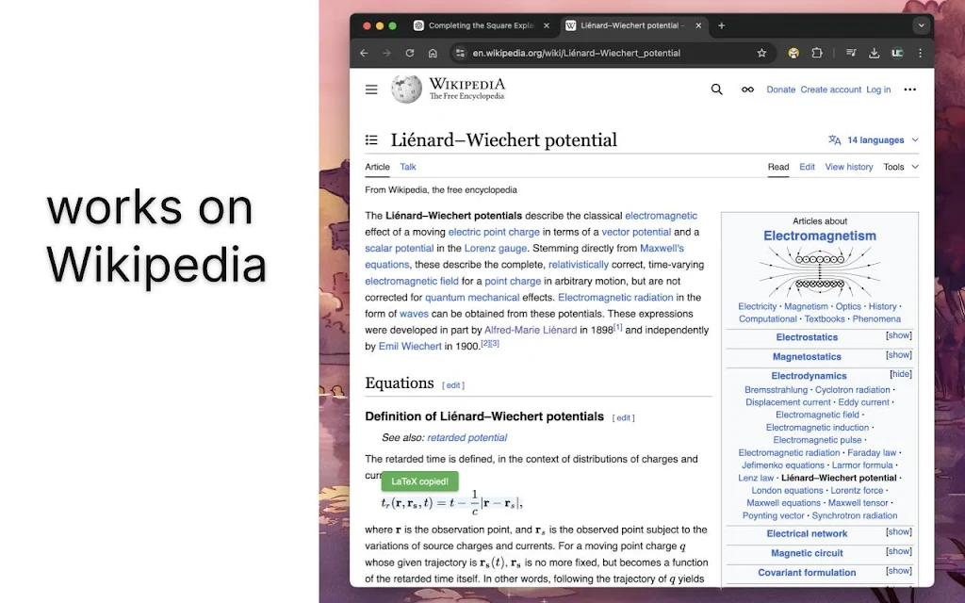The height and width of the screenshot is (603, 965).
Task: Reload the page with refresh icon
Action: coord(410,53)
